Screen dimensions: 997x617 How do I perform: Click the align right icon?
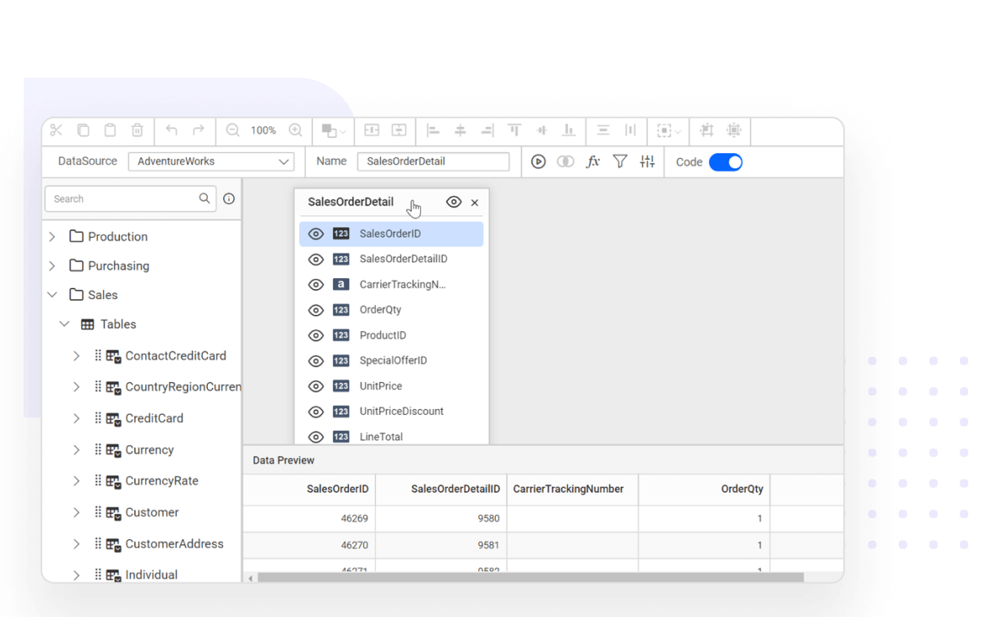coord(487,130)
